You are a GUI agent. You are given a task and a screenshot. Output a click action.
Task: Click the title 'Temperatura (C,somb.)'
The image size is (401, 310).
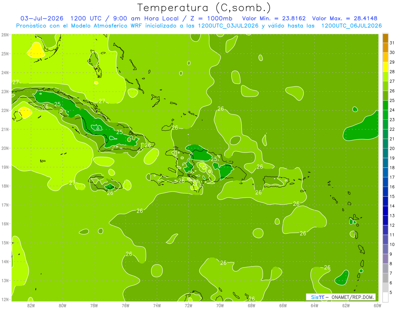(x=204, y=8)
